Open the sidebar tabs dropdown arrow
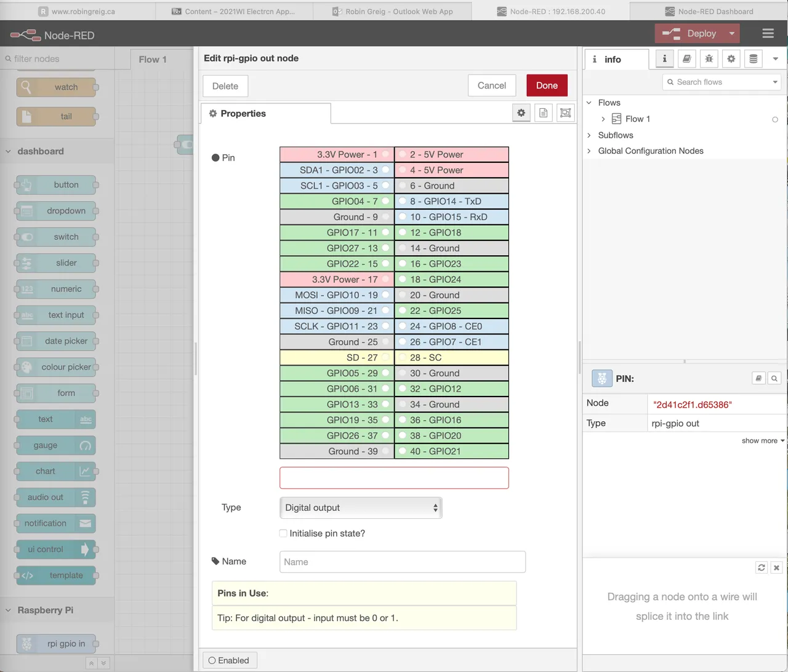788x672 pixels. 775,59
